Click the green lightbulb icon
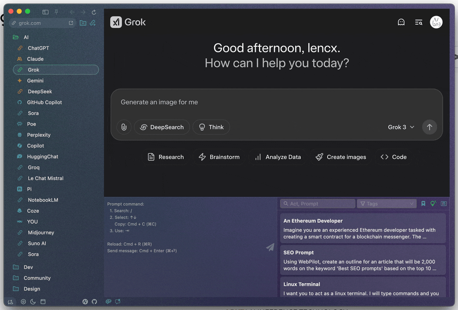 [433, 204]
